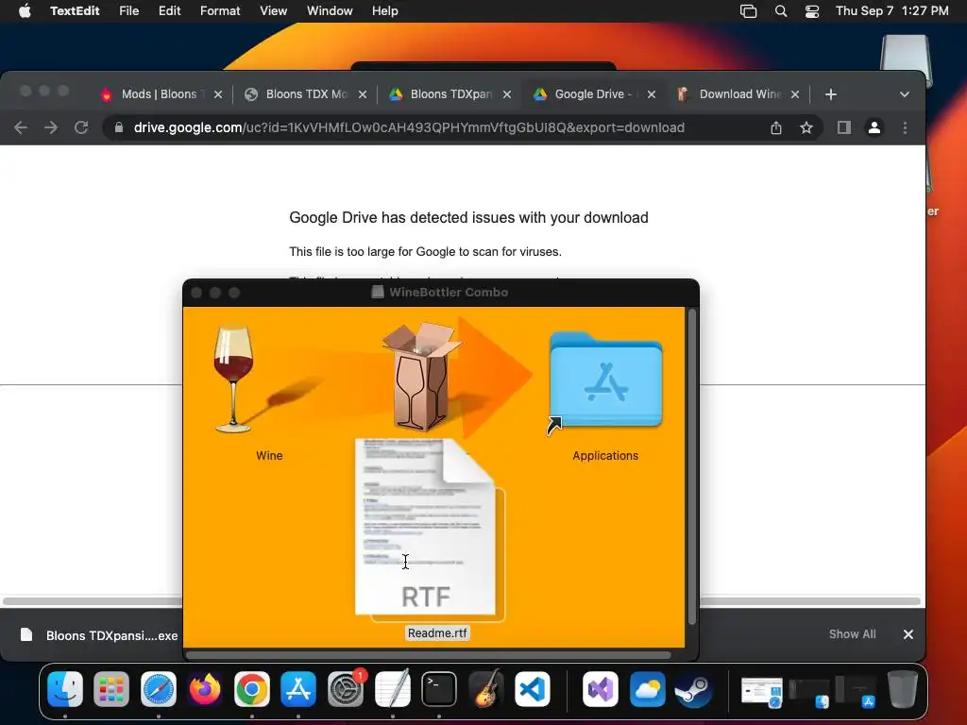
Task: Open the Wine app icon in WineBottler Combo
Action: coord(234,379)
